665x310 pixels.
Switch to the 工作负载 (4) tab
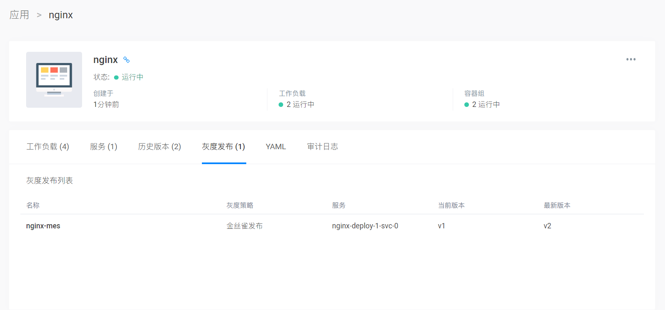pyautogui.click(x=48, y=147)
